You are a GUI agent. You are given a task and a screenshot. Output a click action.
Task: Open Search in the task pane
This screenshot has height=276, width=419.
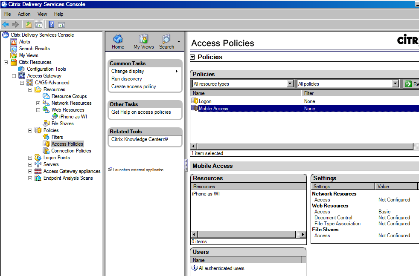point(166,42)
